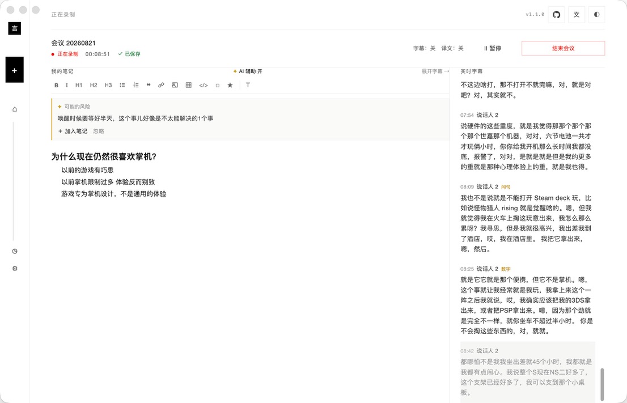Open settings gear in the sidebar
This screenshot has width=627, height=403.
pos(15,269)
